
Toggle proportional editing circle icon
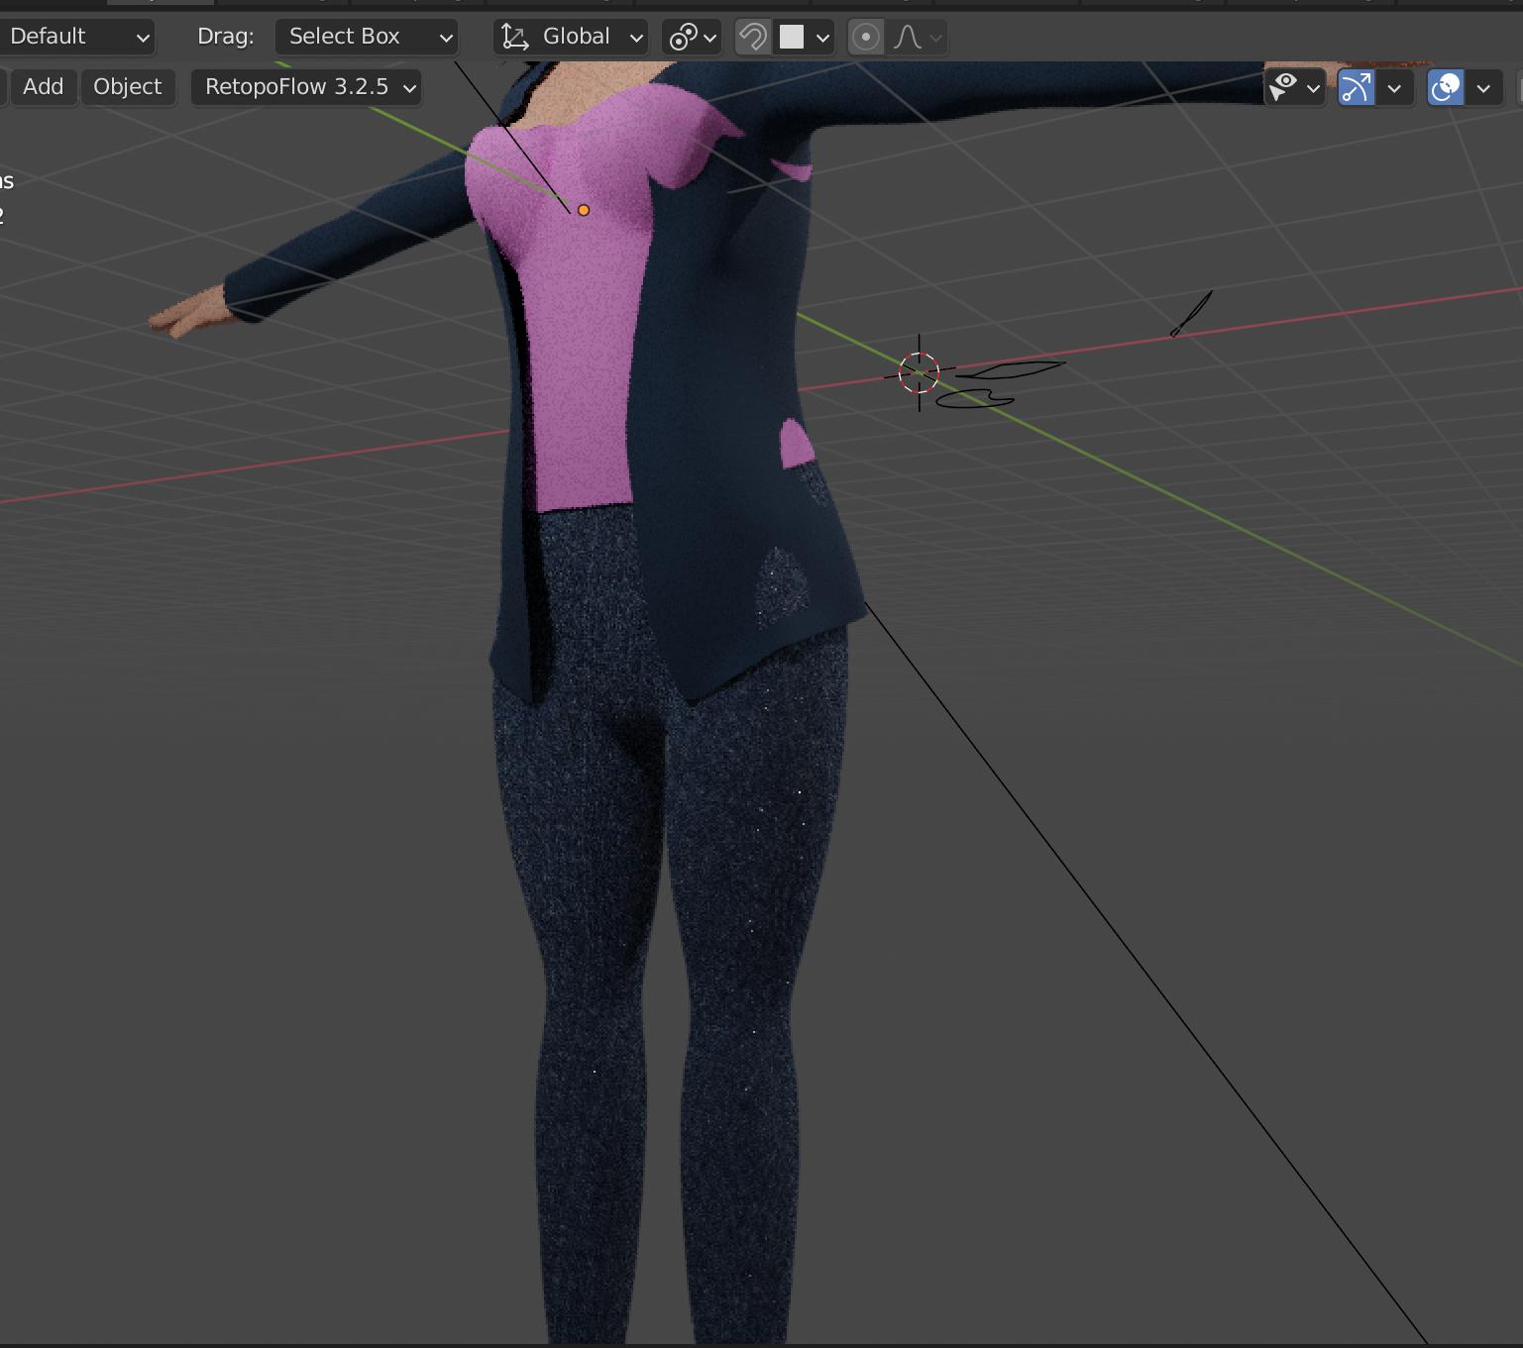click(865, 38)
